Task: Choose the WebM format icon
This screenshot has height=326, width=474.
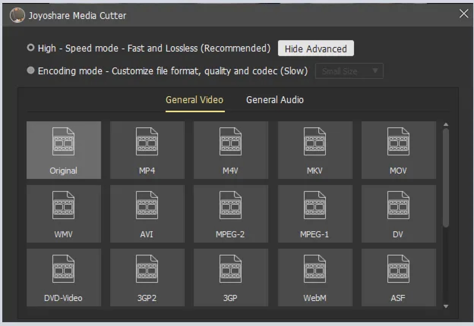Action: click(x=315, y=277)
